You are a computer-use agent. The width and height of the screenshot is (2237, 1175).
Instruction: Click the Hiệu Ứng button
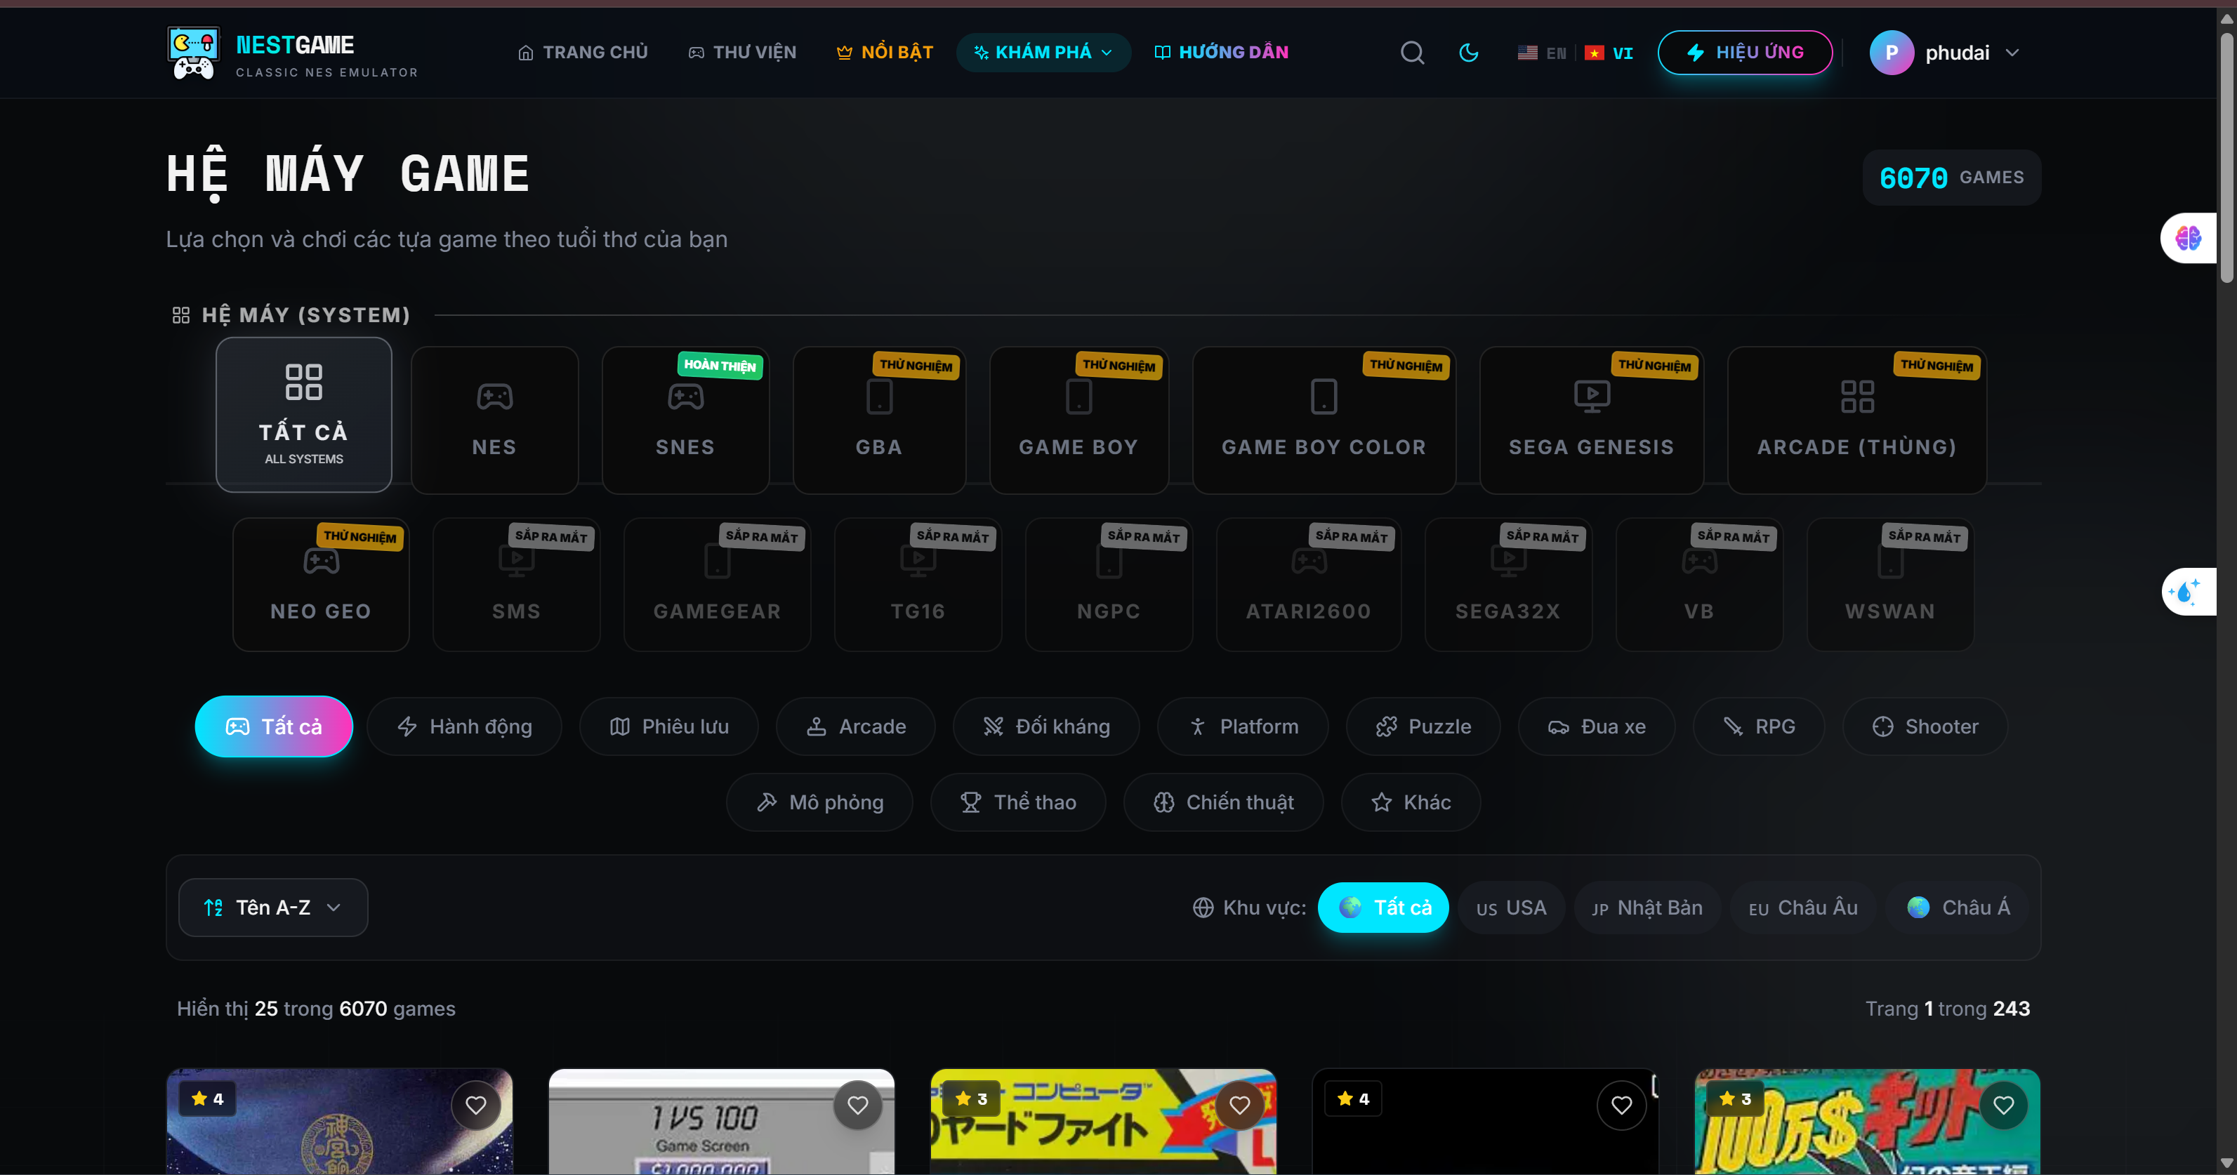pyautogui.click(x=1746, y=53)
